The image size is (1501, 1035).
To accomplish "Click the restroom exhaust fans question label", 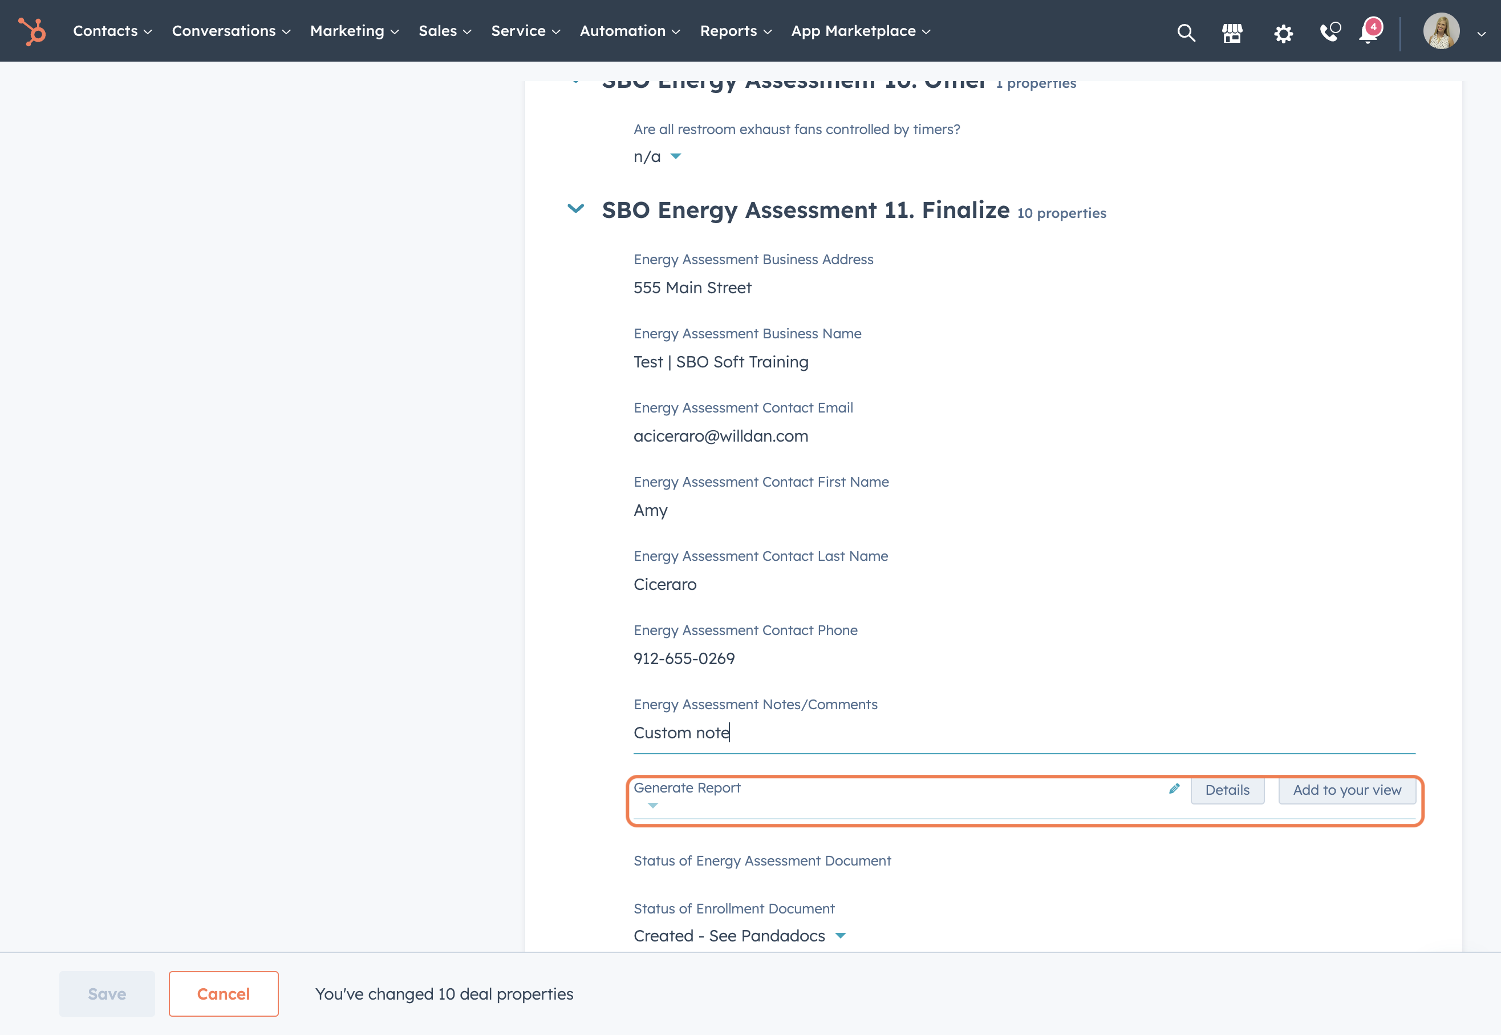I will coord(797,129).
